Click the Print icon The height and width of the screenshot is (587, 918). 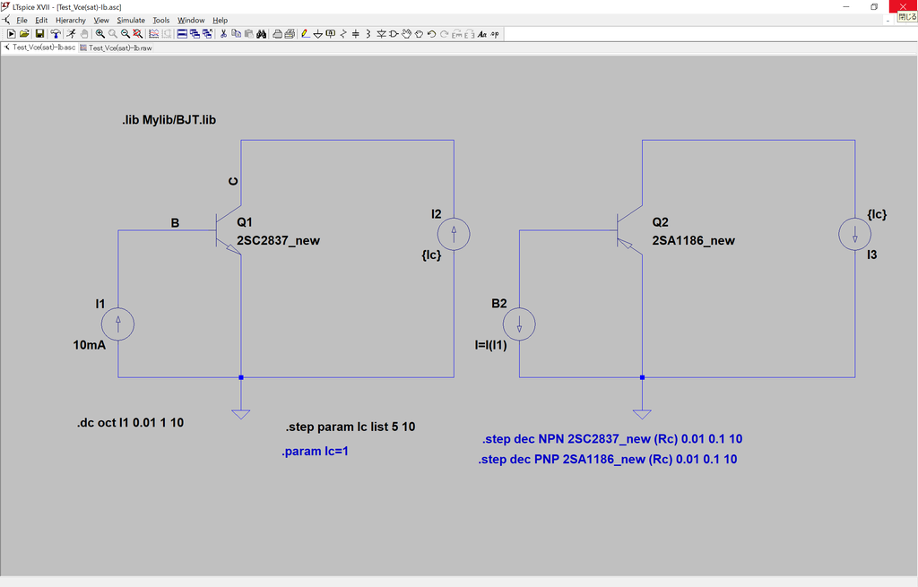(290, 34)
